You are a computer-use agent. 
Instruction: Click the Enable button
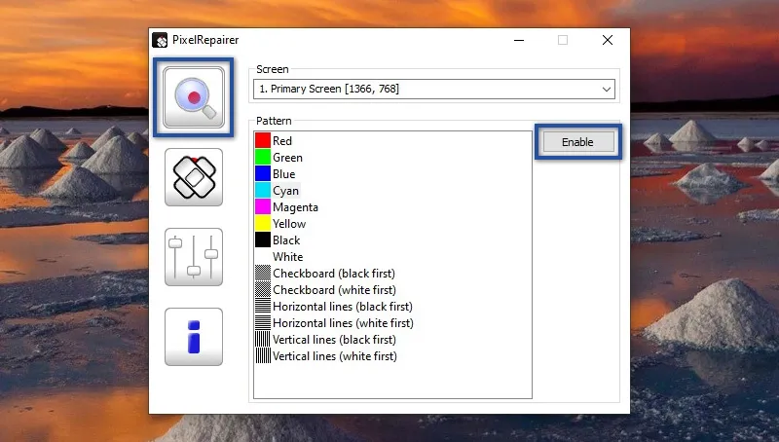577,142
